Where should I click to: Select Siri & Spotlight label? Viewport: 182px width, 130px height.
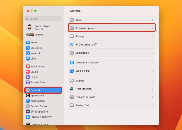[x=39, y=112]
